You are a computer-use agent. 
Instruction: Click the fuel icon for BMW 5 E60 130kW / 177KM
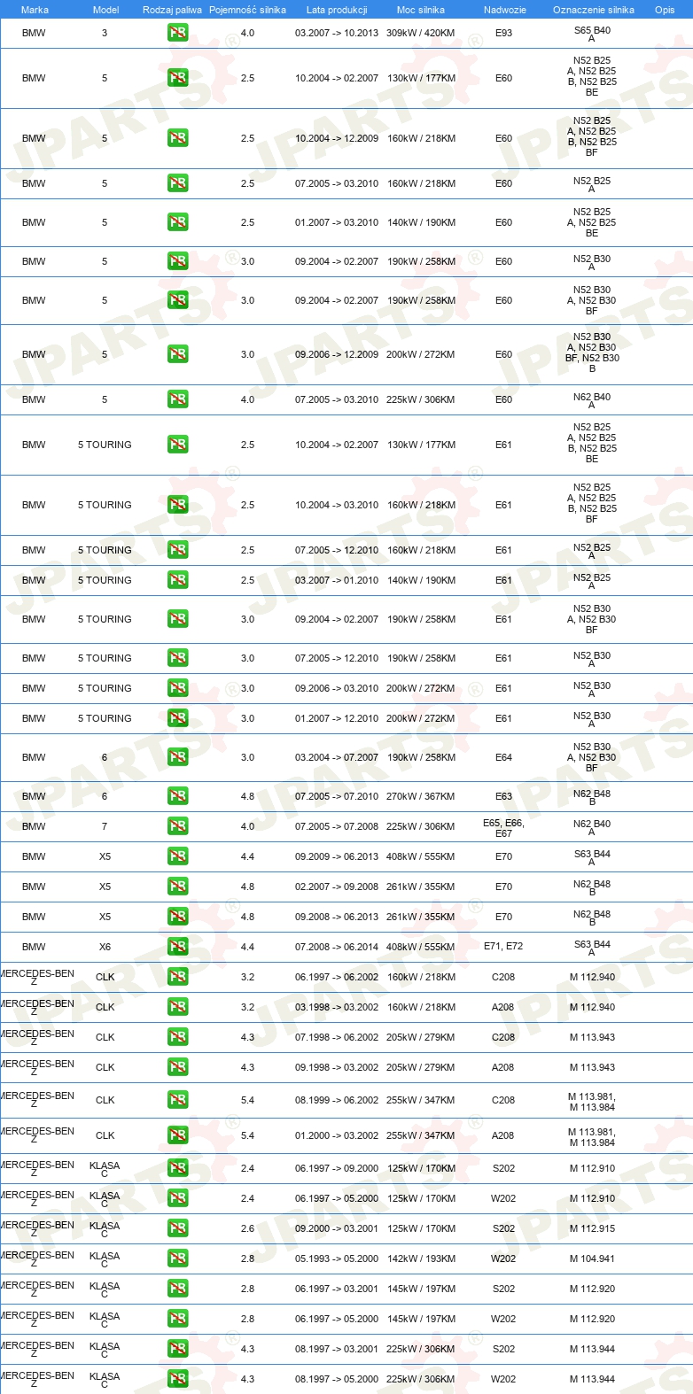point(178,78)
